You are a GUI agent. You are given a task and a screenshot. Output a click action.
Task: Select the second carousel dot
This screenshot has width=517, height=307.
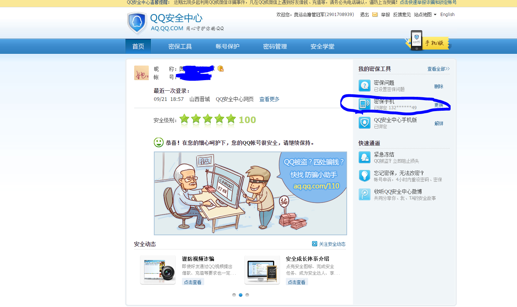(241, 295)
